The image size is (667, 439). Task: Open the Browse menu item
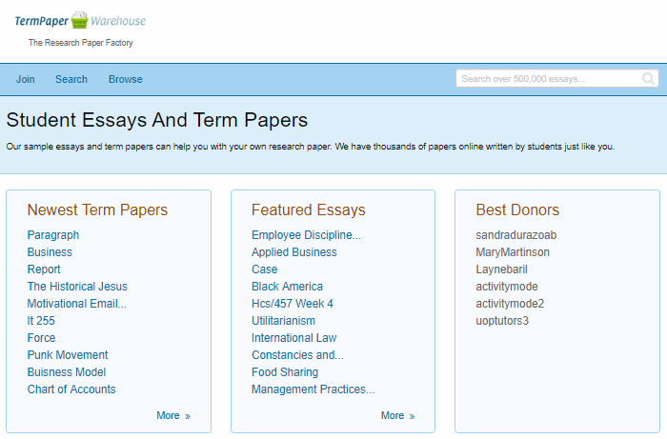[x=126, y=79]
